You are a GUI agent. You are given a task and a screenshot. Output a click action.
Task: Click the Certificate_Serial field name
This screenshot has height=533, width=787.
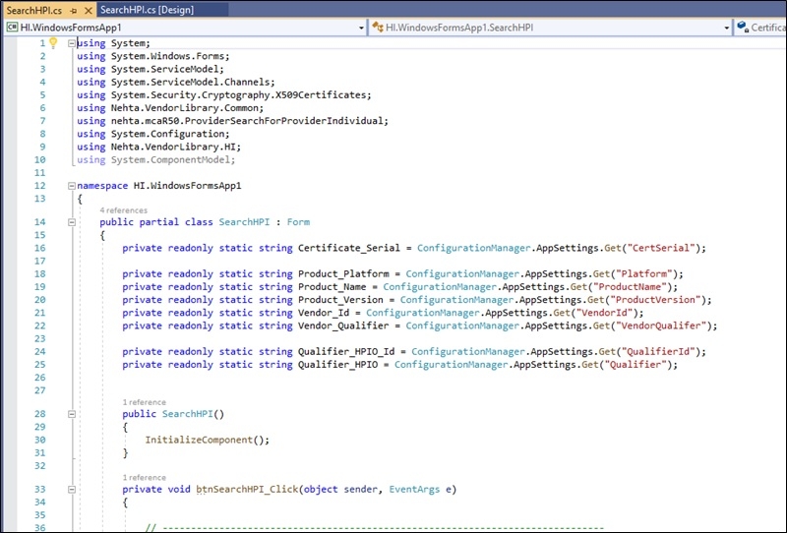tap(349, 248)
